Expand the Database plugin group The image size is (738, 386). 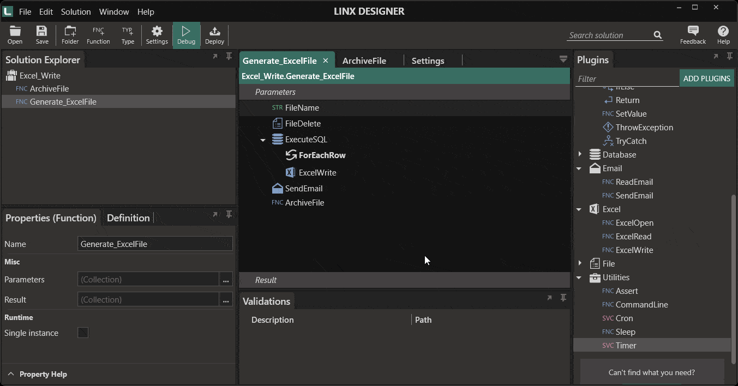tap(579, 155)
